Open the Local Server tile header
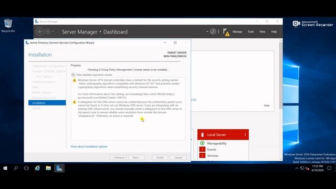The height and width of the screenshot is (189, 336). 223,134
